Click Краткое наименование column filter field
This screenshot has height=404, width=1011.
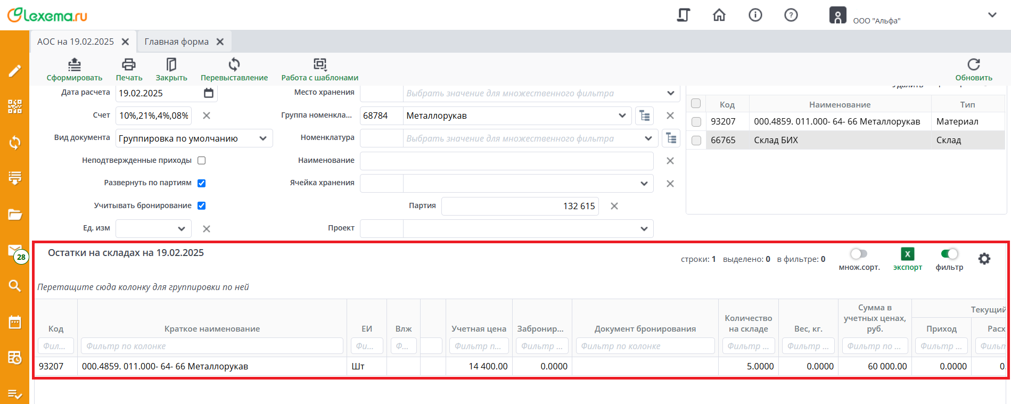click(x=212, y=346)
